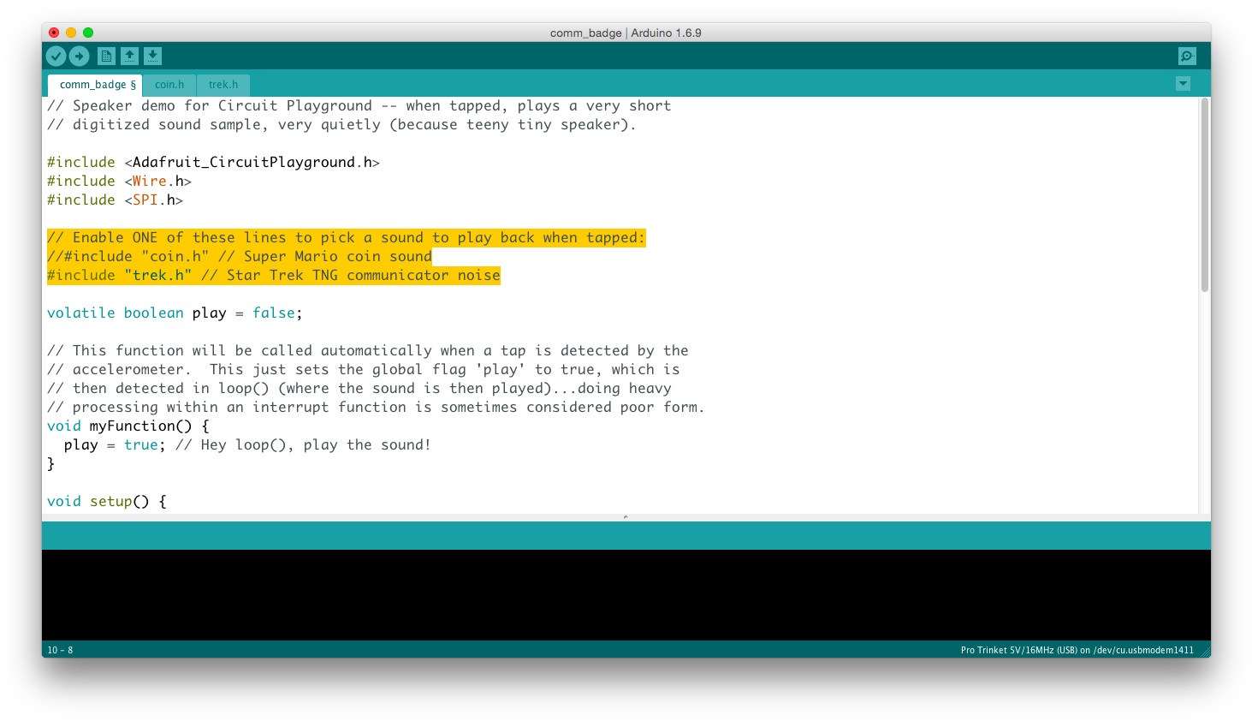
Task: Click the closing brace of myFunction
Action: [50, 463]
